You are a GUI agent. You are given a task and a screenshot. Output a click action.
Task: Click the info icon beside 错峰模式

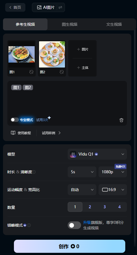point(29,225)
